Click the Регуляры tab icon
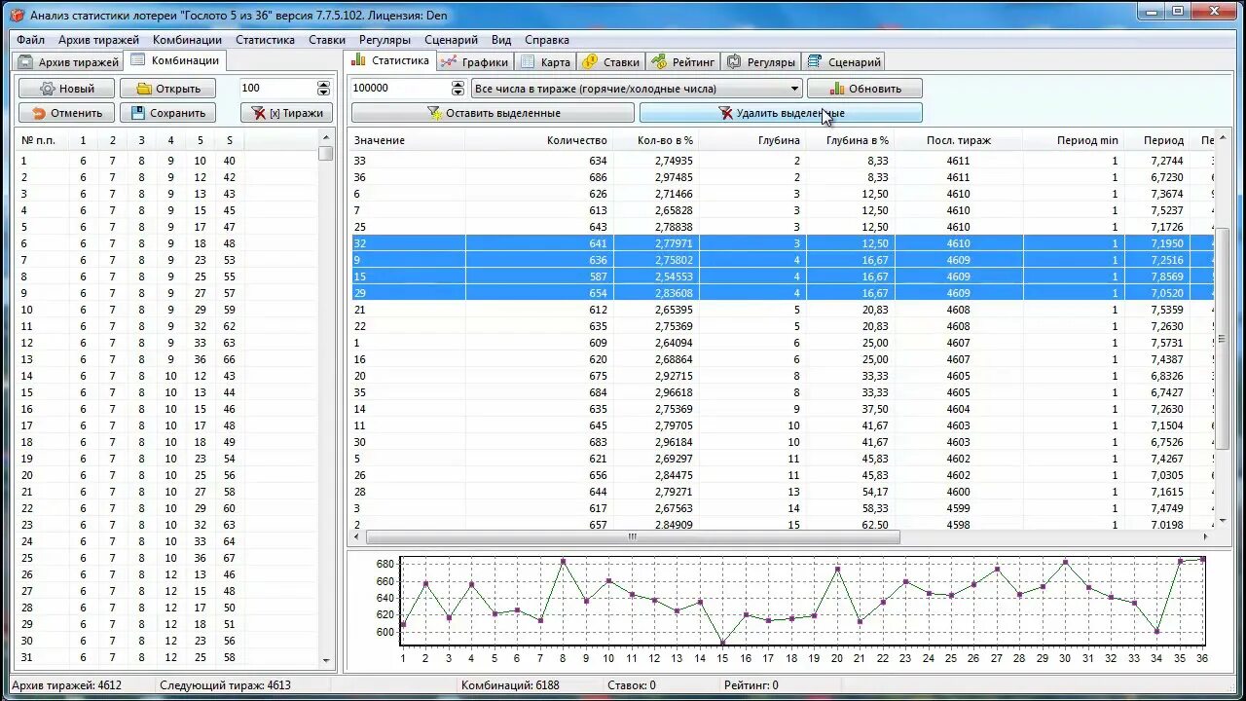1246x701 pixels. (x=734, y=62)
